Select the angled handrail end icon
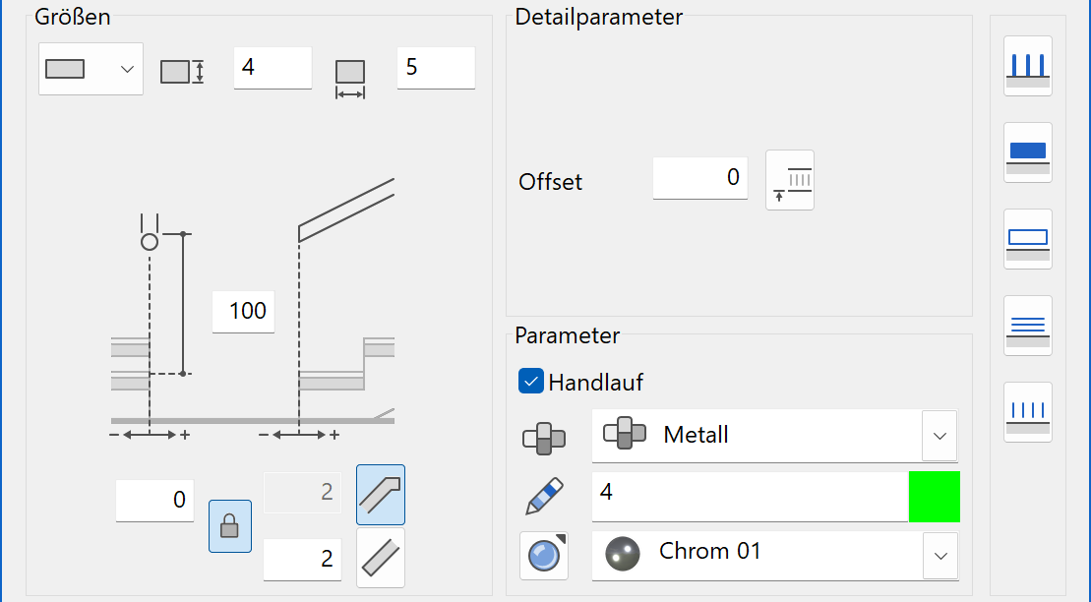 [380, 495]
